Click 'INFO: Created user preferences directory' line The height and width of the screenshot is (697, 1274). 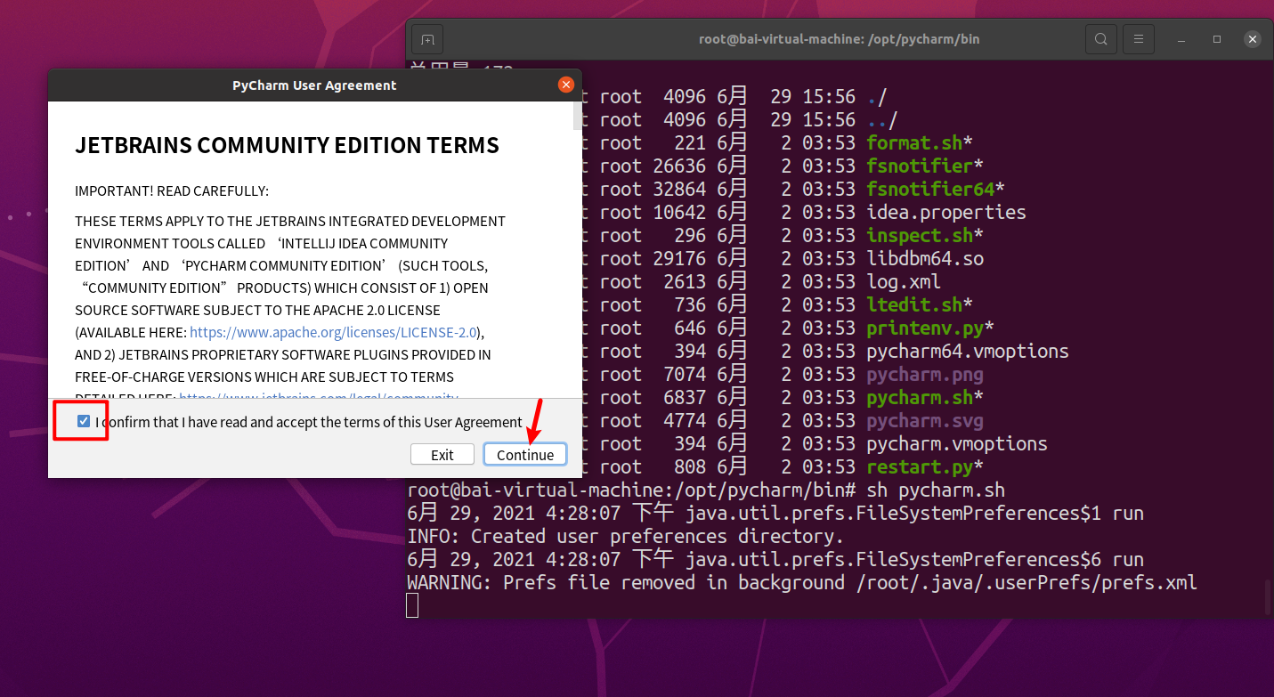(x=626, y=536)
